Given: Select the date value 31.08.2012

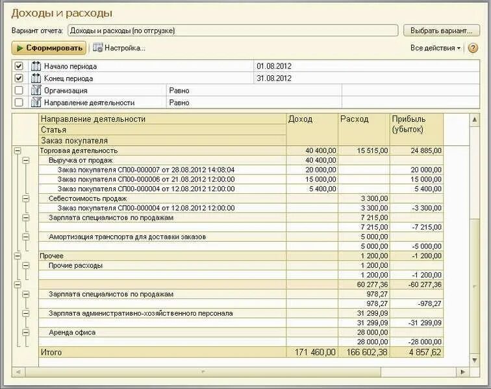Looking at the screenshot, I should pyautogui.click(x=273, y=78).
